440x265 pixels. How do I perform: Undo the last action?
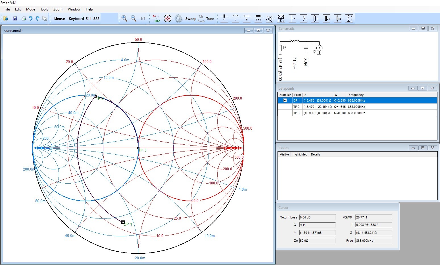pyautogui.click(x=30, y=18)
